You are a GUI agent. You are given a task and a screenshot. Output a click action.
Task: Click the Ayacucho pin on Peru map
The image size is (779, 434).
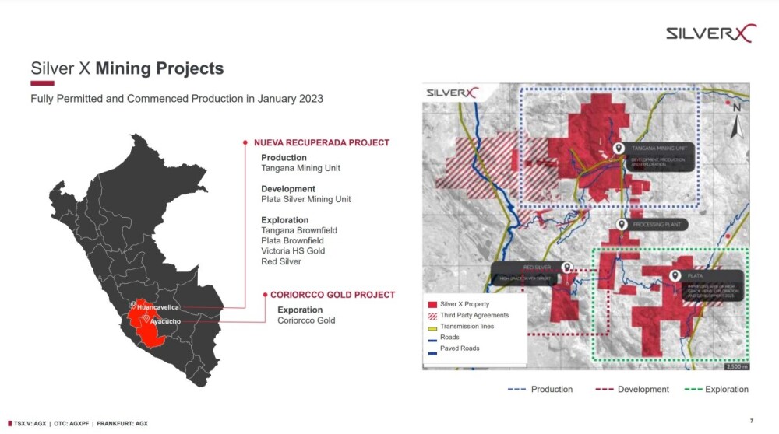point(146,319)
